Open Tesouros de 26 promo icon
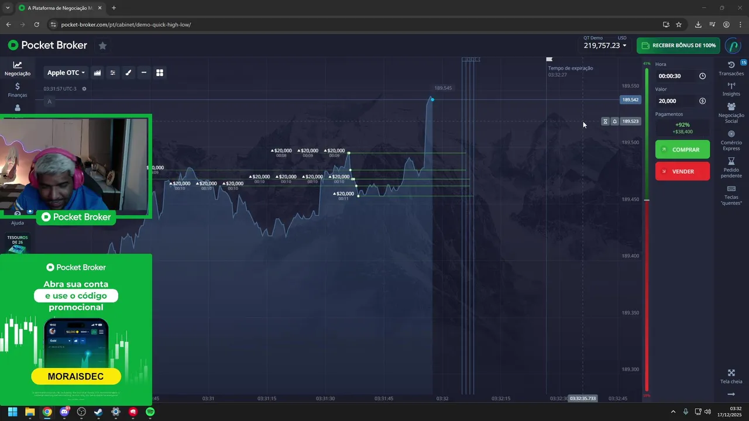 (18, 244)
